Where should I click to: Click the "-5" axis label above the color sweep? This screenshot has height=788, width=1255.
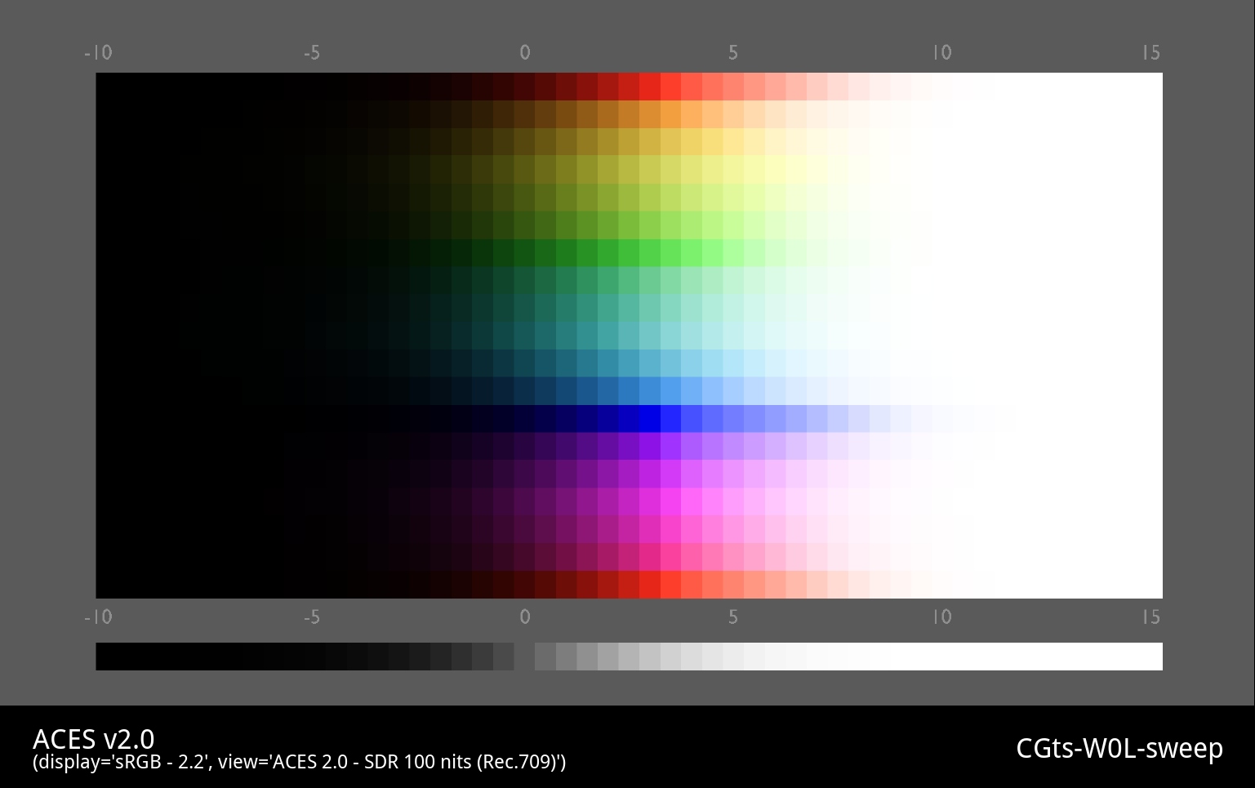[x=312, y=52]
